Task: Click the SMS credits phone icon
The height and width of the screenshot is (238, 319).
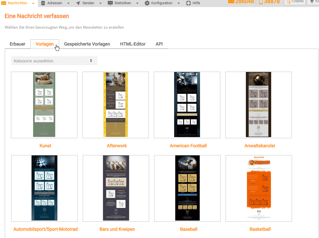Action: (261, 2)
